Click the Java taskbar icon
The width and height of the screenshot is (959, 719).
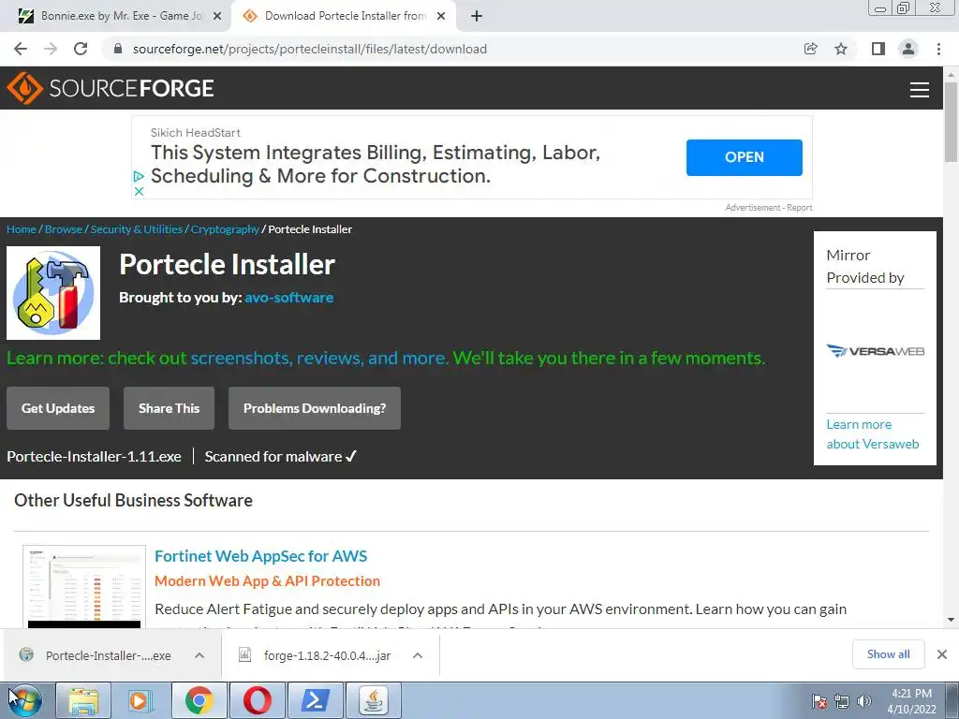click(373, 700)
